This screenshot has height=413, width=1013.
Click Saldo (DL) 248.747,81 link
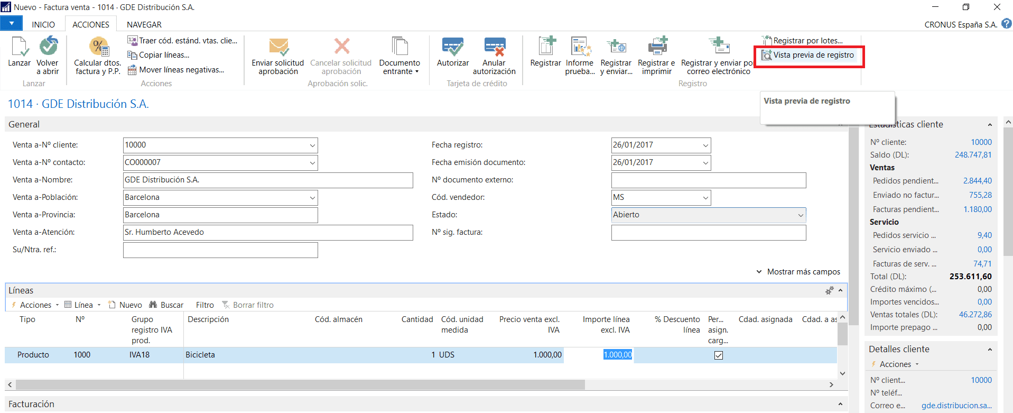coord(973,155)
